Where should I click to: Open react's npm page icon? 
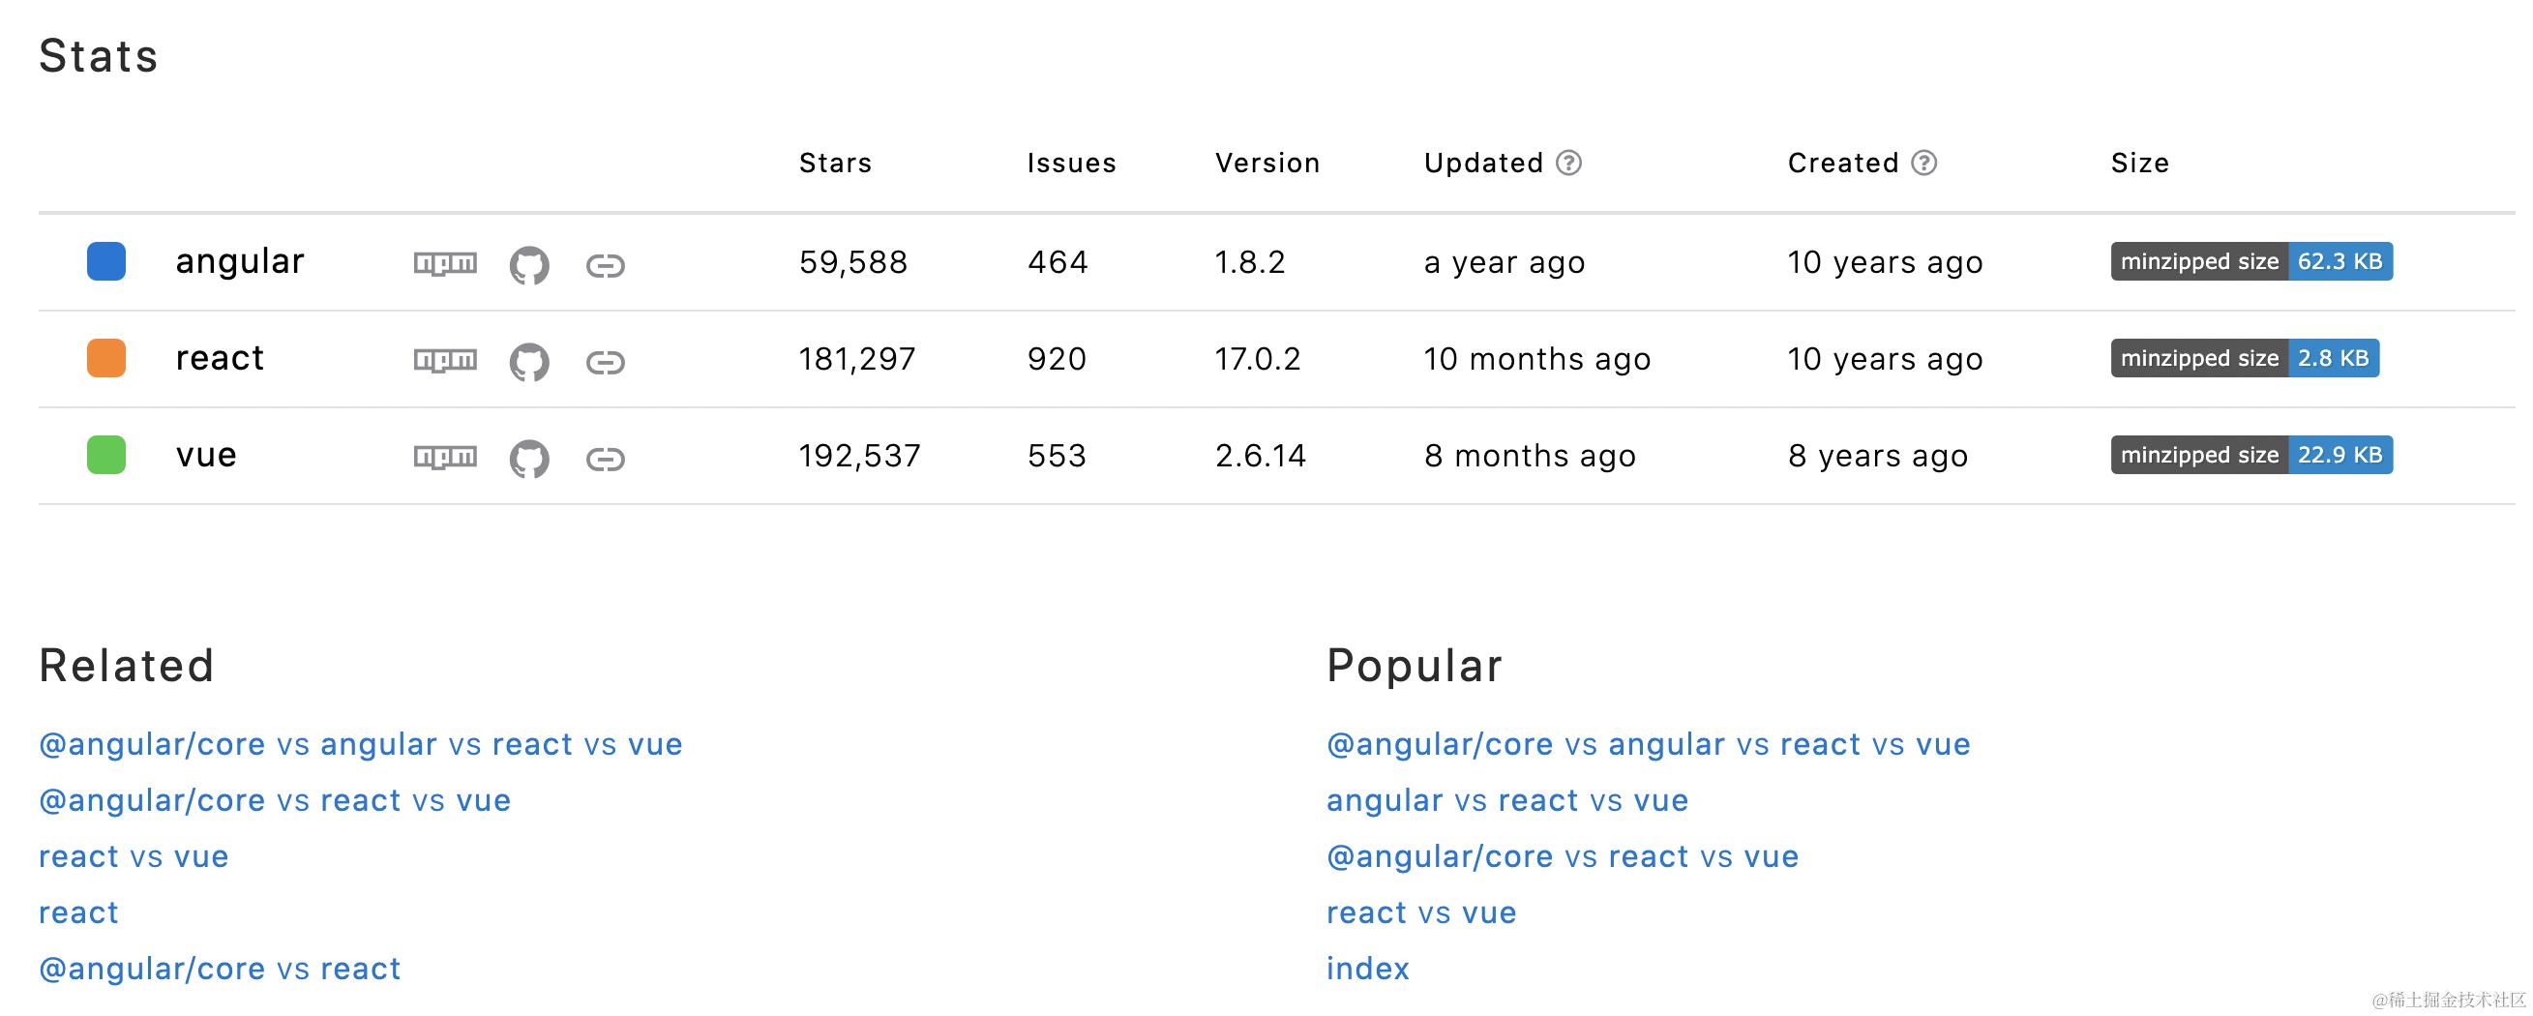[x=445, y=360]
